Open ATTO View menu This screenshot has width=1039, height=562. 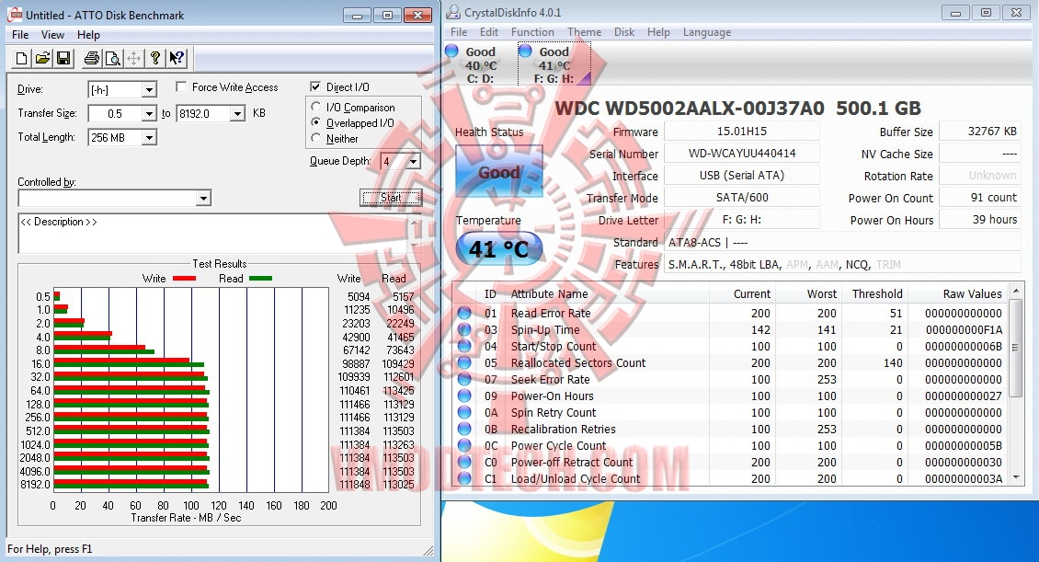pyautogui.click(x=52, y=34)
